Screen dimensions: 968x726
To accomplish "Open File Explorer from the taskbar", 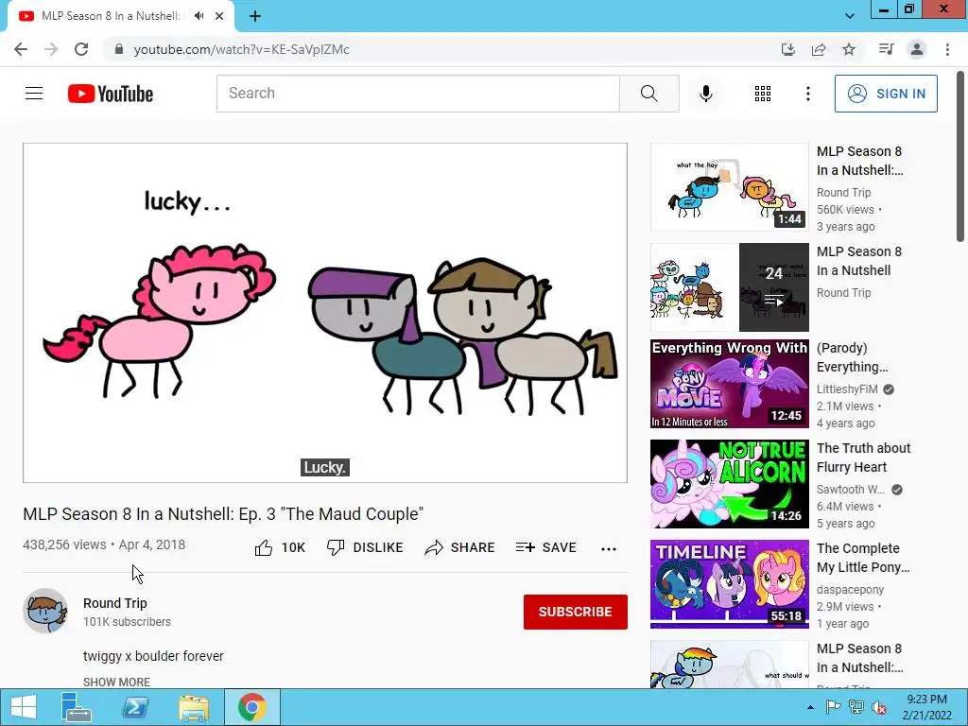I will (194, 707).
